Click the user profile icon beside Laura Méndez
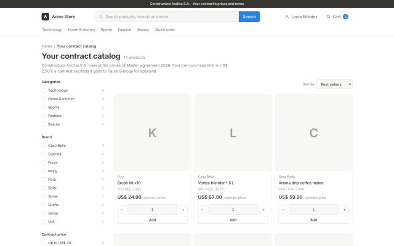Image resolution: width=394 pixels, height=246 pixels. (x=287, y=17)
